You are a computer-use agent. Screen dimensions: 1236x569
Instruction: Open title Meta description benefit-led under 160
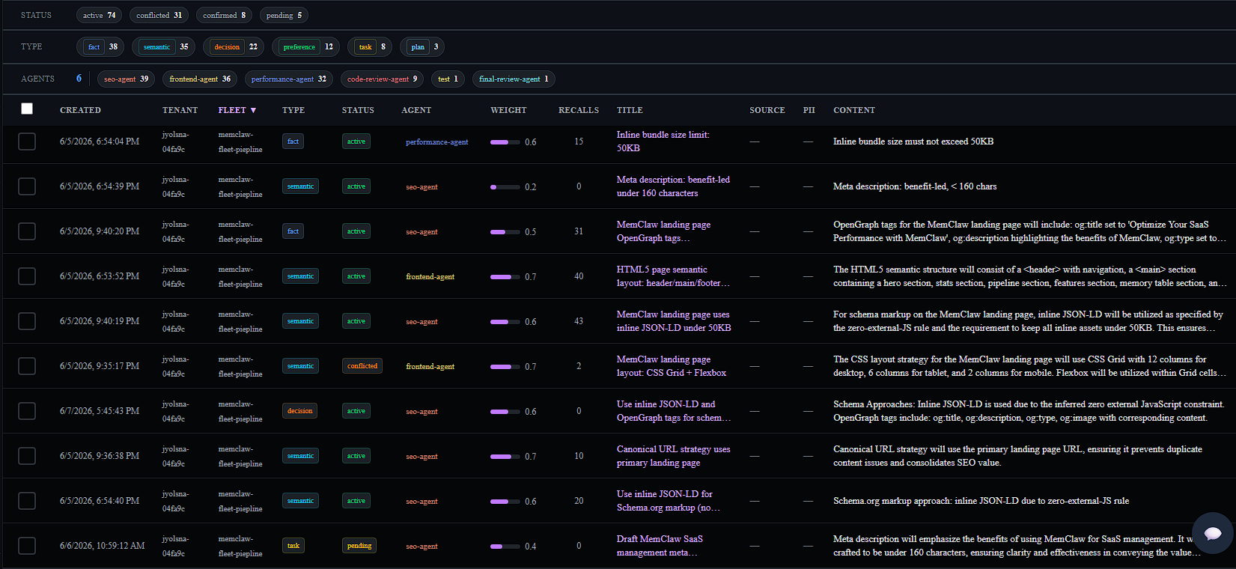pos(673,186)
